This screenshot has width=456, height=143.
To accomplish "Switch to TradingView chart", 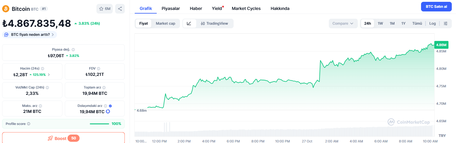I will tap(214, 23).
